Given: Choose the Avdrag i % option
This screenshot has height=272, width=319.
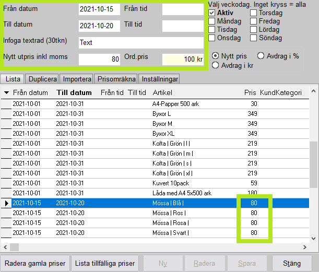Looking at the screenshot, I should click(x=262, y=56).
